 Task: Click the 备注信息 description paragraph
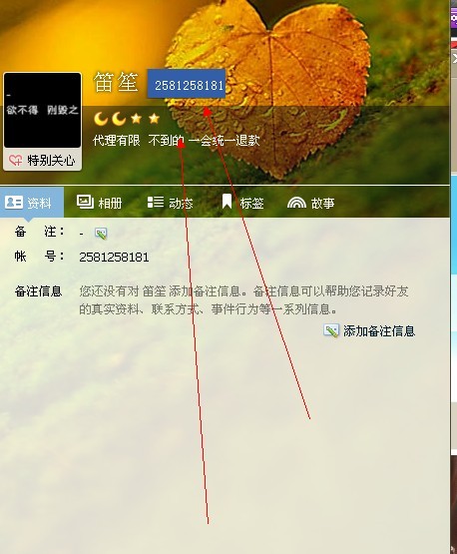coord(243,300)
